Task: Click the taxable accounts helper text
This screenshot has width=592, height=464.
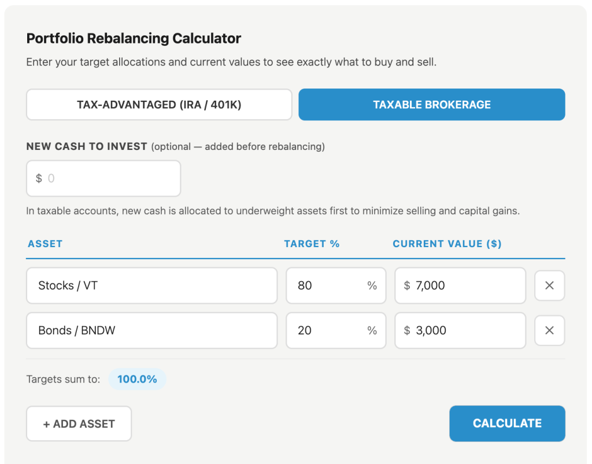Action: (x=272, y=211)
